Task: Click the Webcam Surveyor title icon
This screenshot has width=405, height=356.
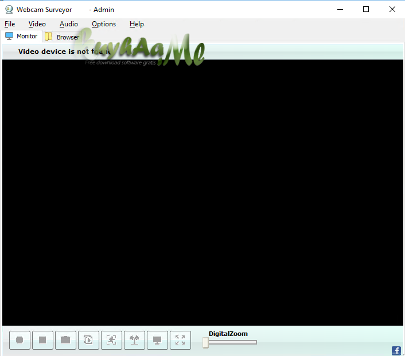Action: tap(9, 10)
